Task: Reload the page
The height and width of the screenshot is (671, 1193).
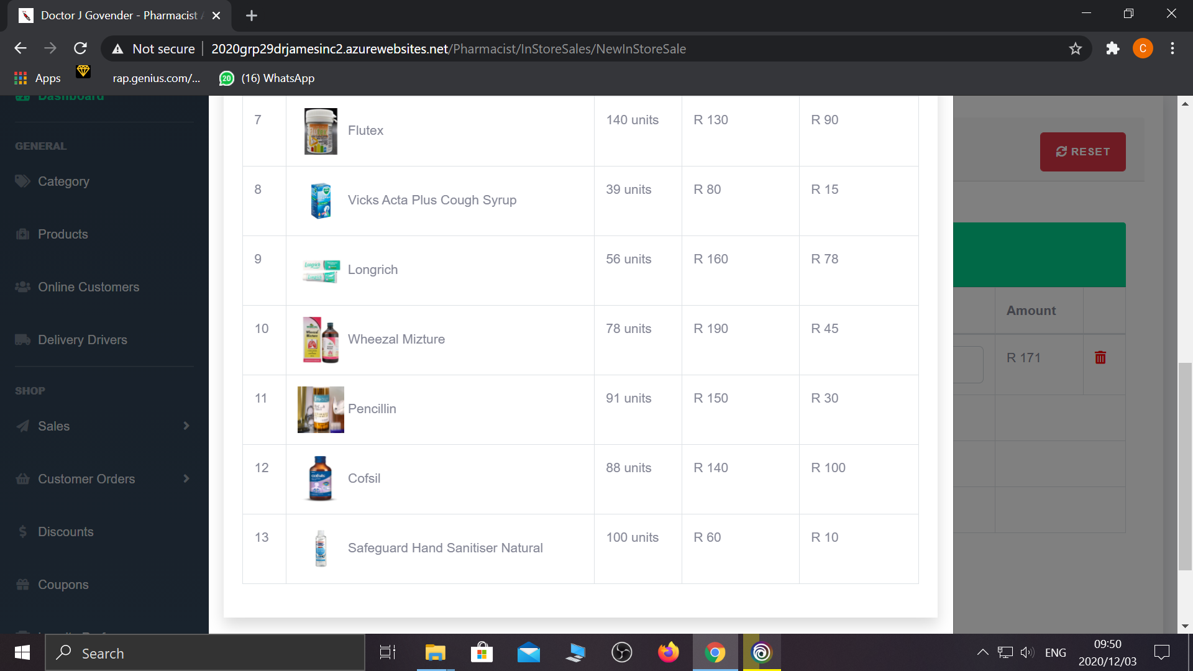Action: [80, 48]
